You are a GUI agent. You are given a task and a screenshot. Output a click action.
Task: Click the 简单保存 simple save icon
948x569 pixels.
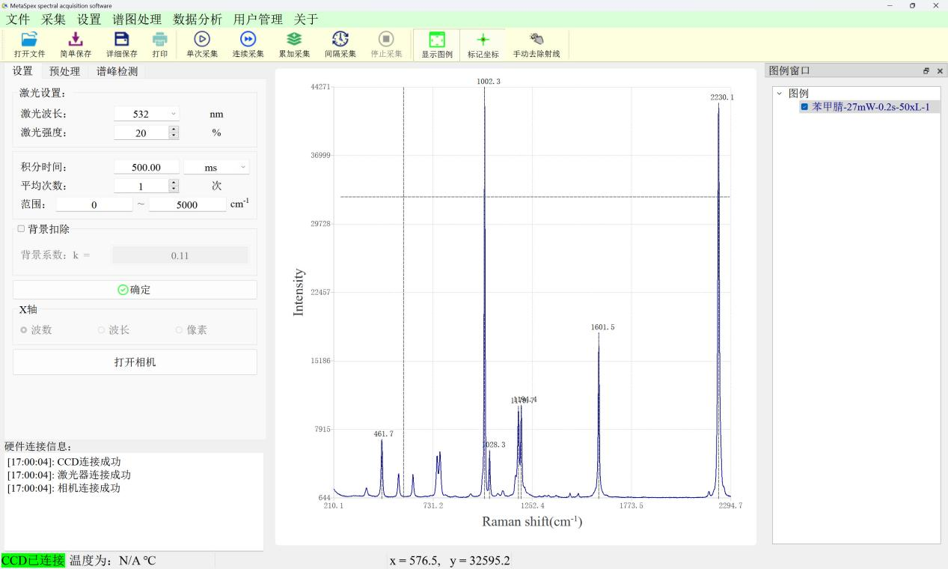click(76, 44)
